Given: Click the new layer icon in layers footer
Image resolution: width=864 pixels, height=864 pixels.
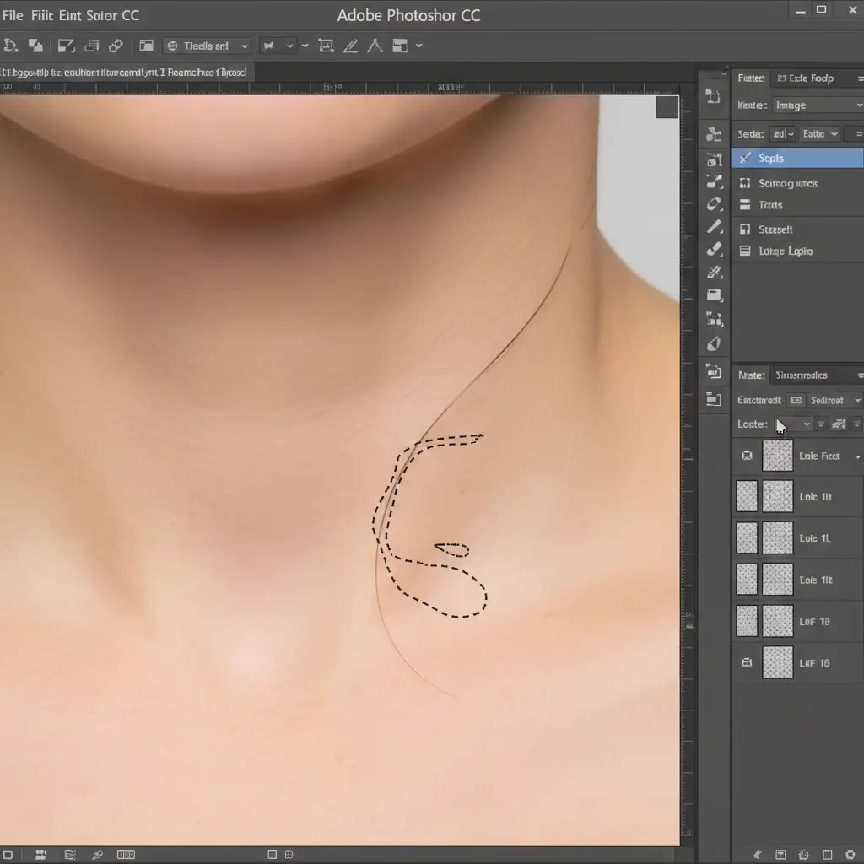Looking at the screenshot, I should 827,855.
